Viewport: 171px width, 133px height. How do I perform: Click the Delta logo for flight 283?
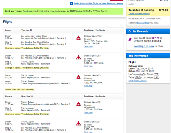[79, 58]
